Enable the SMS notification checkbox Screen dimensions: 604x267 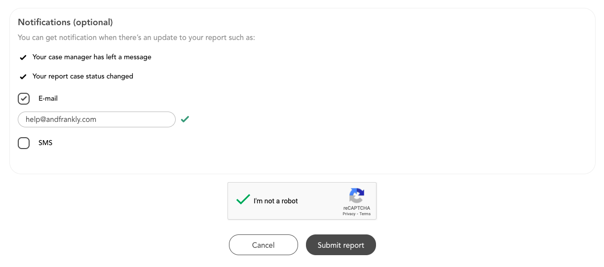click(x=24, y=143)
